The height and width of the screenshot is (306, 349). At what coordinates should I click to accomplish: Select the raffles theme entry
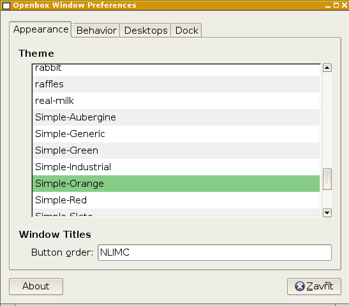tap(176, 84)
